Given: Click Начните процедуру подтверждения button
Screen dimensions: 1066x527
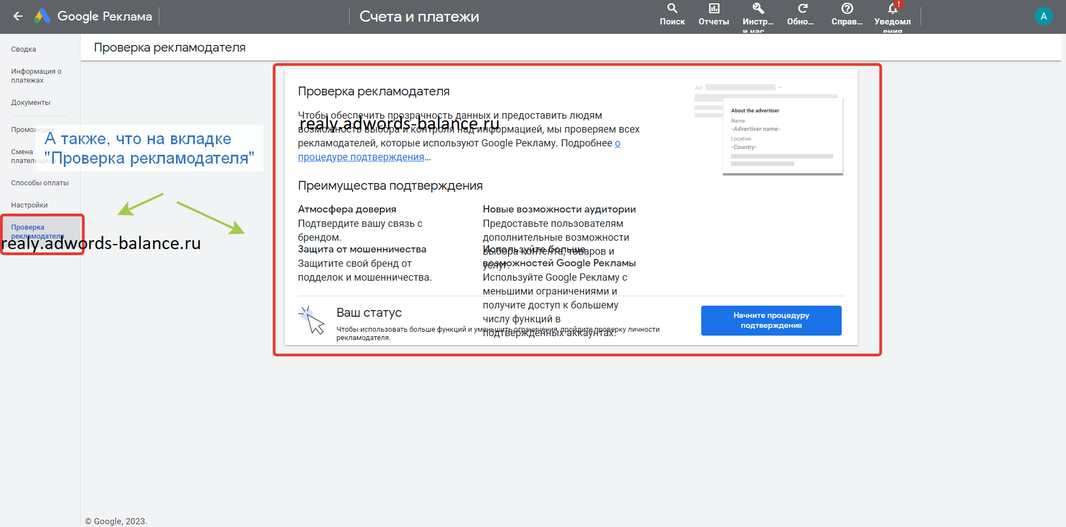Looking at the screenshot, I should point(771,321).
